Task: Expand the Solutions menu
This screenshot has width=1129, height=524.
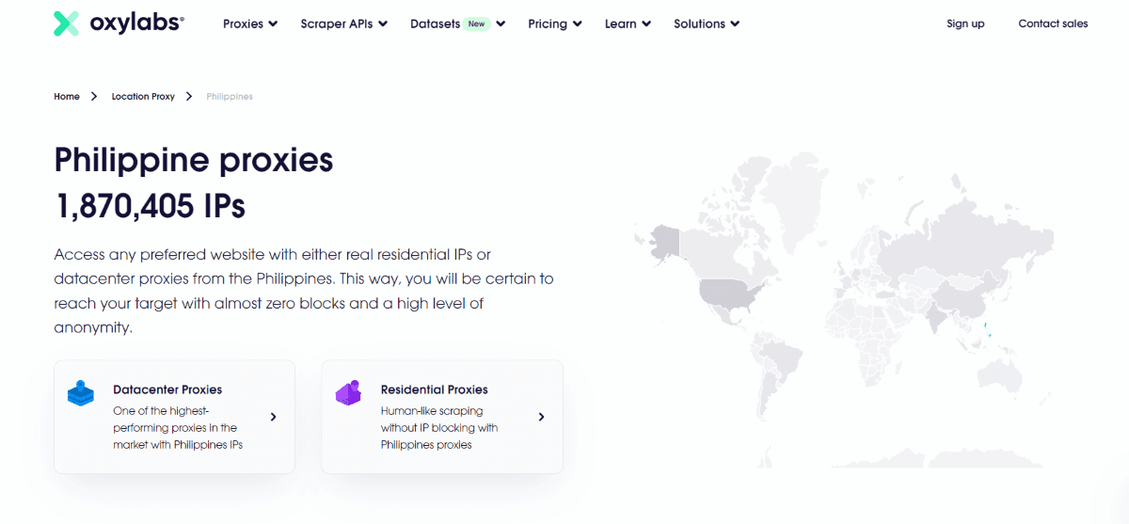Action: [707, 24]
